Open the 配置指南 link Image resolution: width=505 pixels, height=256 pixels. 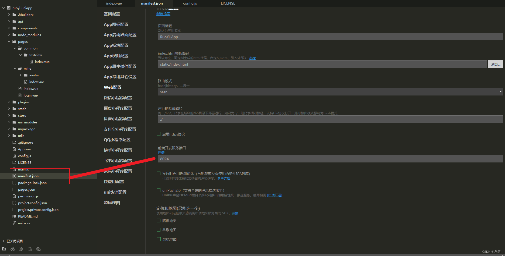coord(163,14)
